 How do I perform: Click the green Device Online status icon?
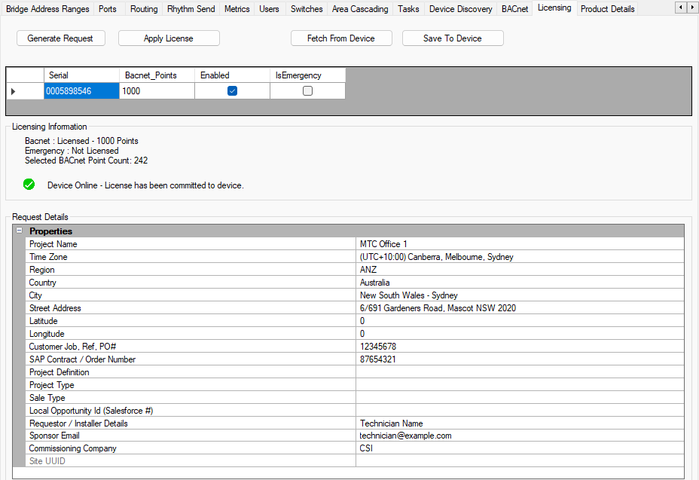click(x=29, y=185)
